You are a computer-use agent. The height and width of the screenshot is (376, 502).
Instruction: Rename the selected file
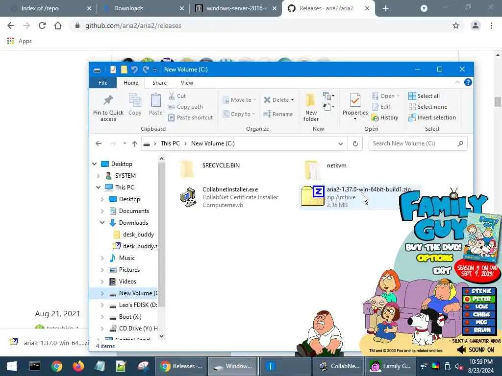(277, 114)
